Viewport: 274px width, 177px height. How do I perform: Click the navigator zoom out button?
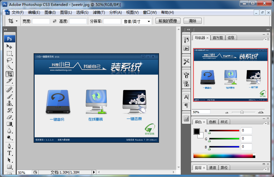pos(227,112)
